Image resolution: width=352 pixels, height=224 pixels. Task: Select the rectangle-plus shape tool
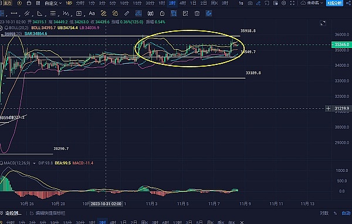[79, 13]
